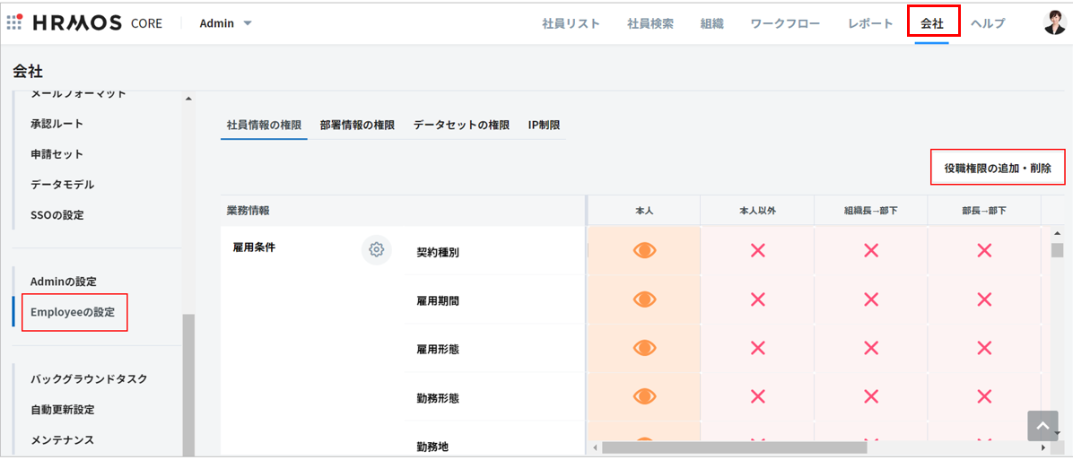1073x460 pixels.
Task: Click X for 勤務形態 under 本人以外
Action: pyautogui.click(x=757, y=396)
